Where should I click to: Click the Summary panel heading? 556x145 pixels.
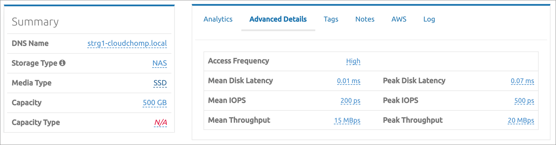pyautogui.click(x=35, y=22)
